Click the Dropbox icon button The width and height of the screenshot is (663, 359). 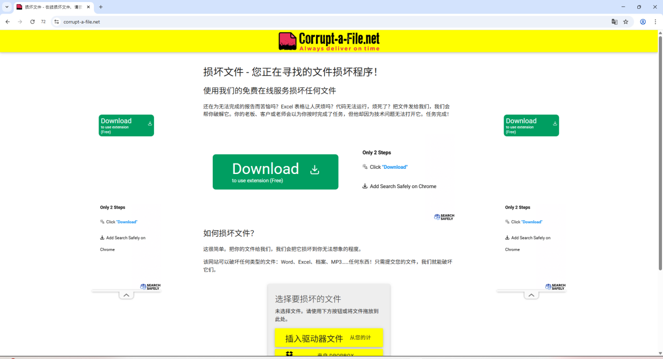point(289,355)
